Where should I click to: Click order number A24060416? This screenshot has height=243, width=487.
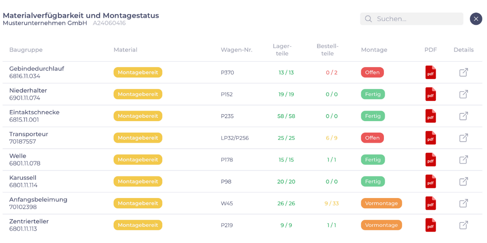[109, 23]
